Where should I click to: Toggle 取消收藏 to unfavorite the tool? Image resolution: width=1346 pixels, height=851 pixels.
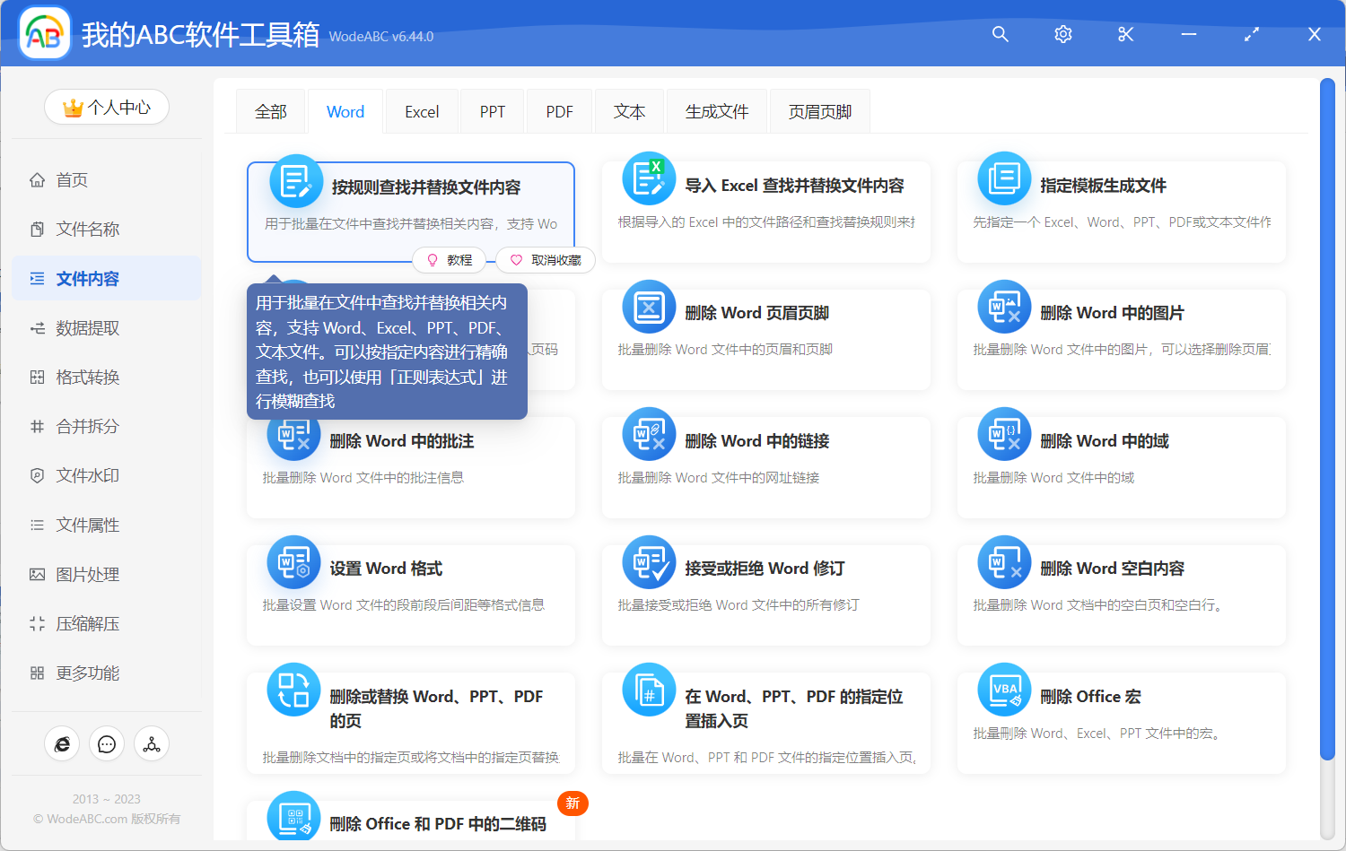545,260
